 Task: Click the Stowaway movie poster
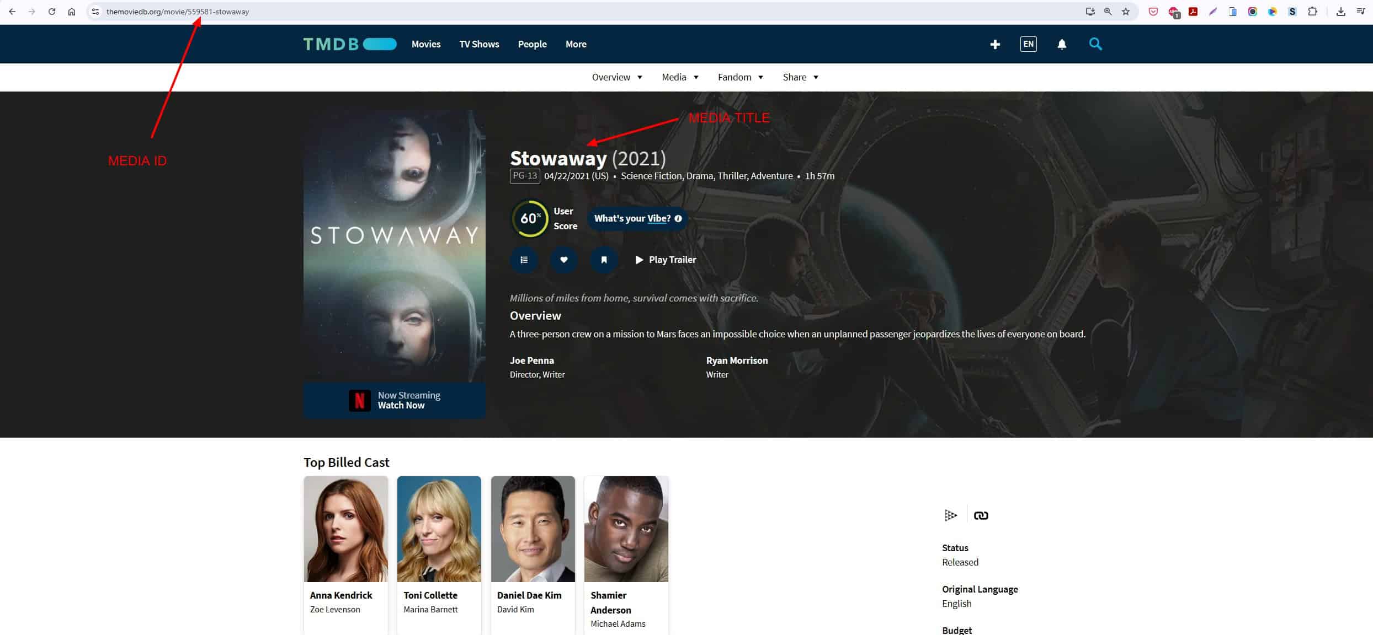[395, 246]
